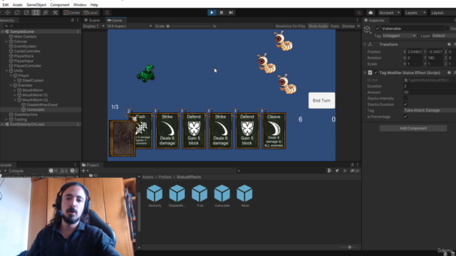
Task: Select Main Camera in Hierarchy
Action: click(x=25, y=36)
